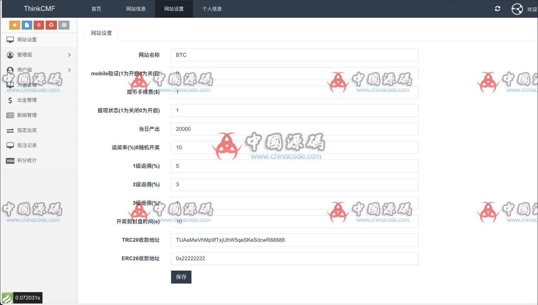Click the blue document shortcut button
Screen dimensions: 538x305
tap(27, 25)
